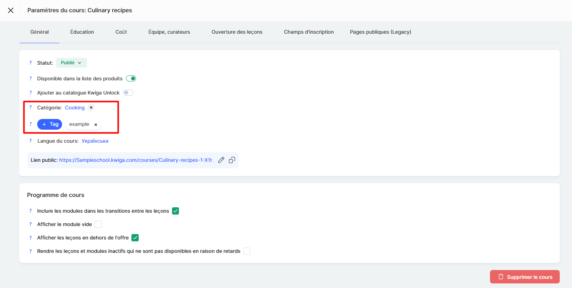Click help icon next to Ajouter au catalogue
This screenshot has width=572, height=288.
coord(31,93)
